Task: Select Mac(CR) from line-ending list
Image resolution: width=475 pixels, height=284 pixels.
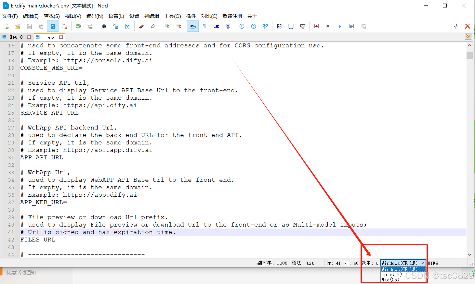Action: click(x=391, y=279)
